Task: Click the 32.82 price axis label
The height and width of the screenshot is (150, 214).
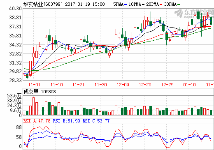Action: [15, 54]
